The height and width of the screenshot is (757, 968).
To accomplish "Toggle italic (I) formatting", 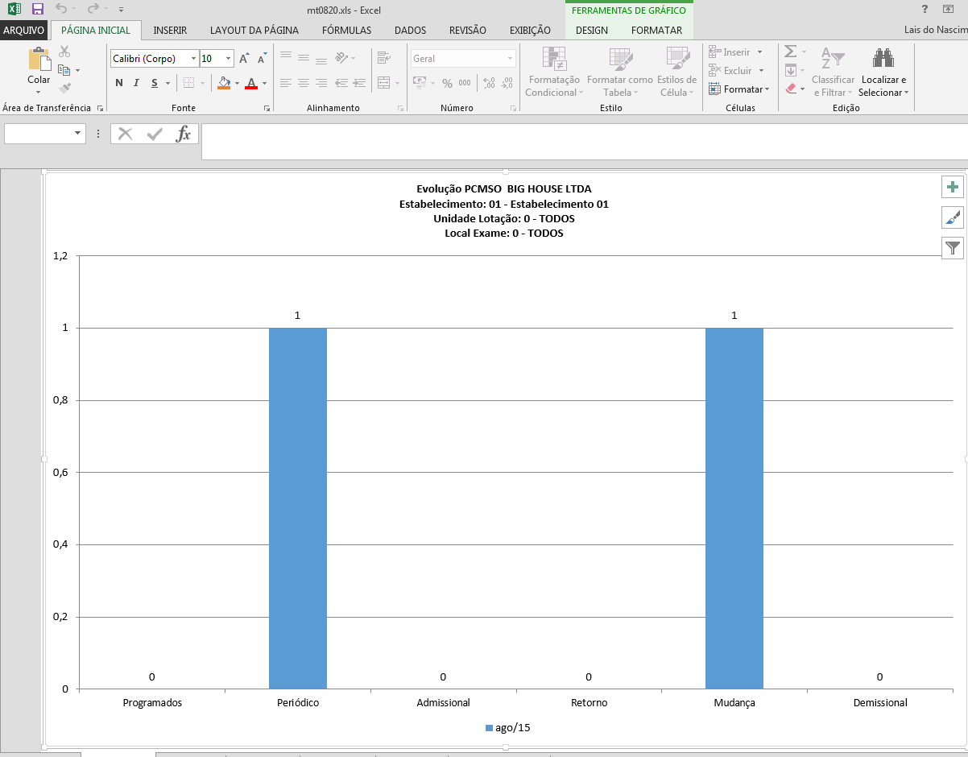I will (136, 83).
